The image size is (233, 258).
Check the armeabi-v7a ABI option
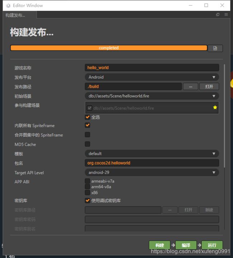coord(87,181)
